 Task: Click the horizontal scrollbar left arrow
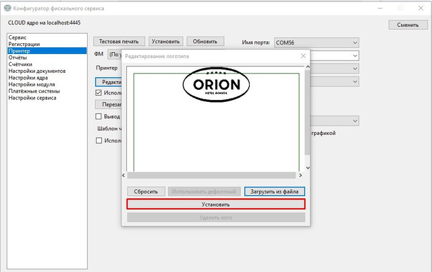pos(124,175)
